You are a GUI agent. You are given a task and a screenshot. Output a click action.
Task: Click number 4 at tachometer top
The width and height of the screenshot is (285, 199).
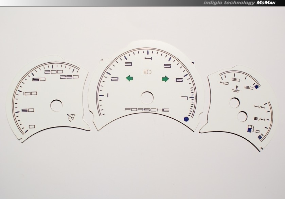[x=148, y=59]
